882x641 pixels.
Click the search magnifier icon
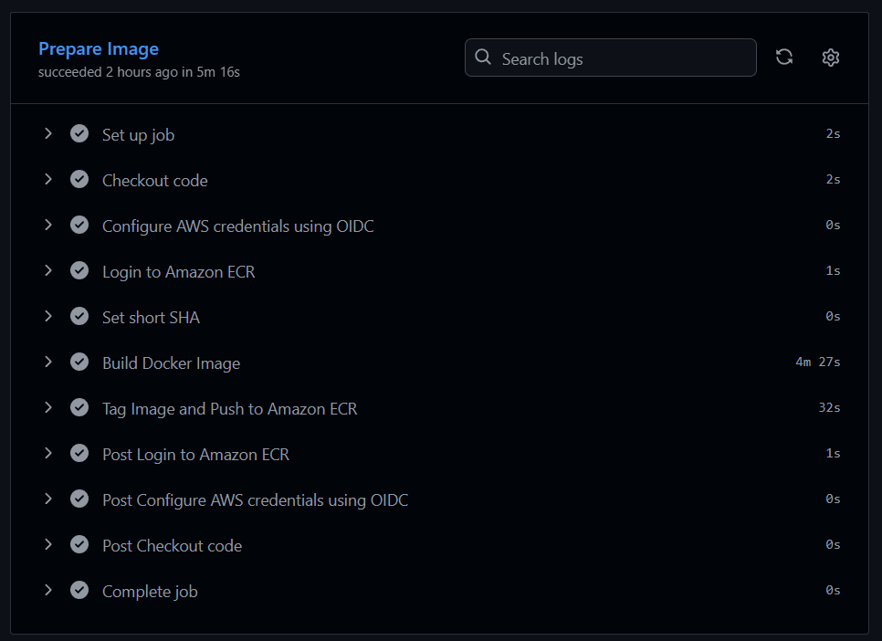[484, 58]
